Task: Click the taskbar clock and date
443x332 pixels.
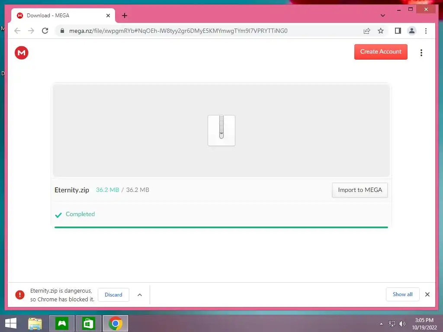Action: 424,324
